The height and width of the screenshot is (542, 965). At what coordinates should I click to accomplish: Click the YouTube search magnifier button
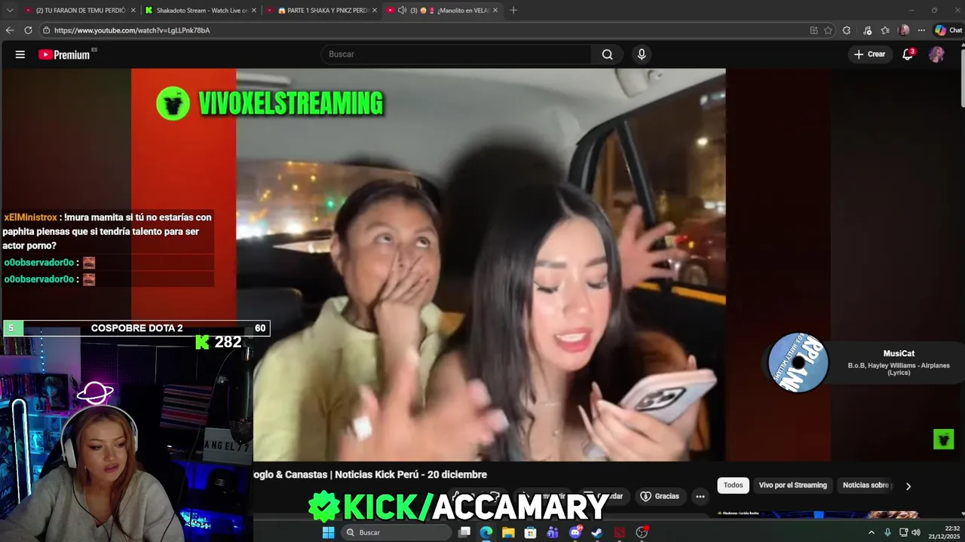(x=607, y=54)
